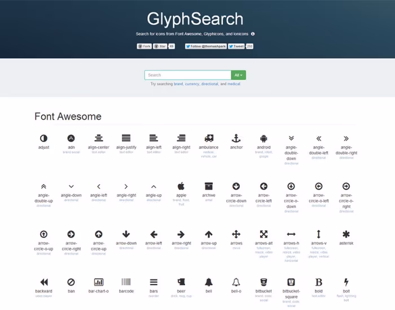The height and width of the screenshot is (310, 395).
Task: Select the arrow-circle-o-left icon
Action: point(319,186)
